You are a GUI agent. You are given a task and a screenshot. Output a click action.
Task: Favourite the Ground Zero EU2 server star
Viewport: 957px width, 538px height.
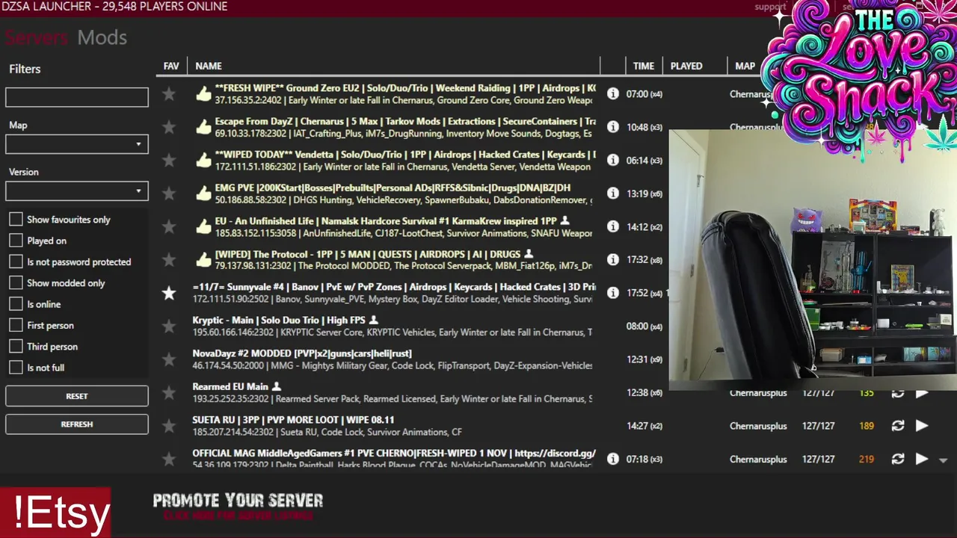[169, 94]
